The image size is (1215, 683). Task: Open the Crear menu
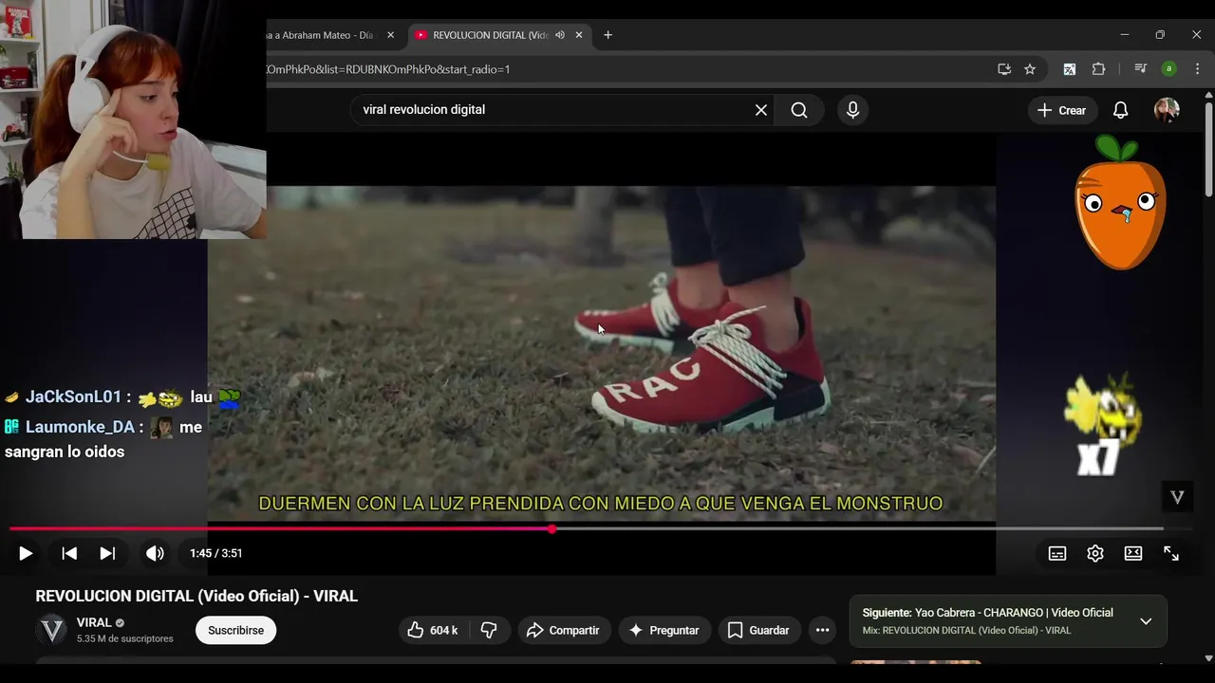point(1062,110)
